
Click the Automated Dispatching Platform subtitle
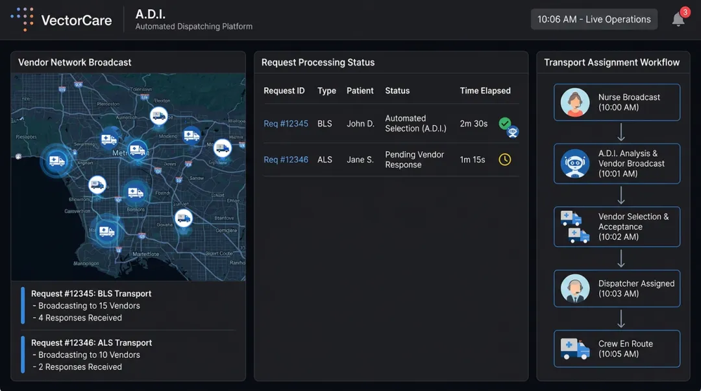click(x=193, y=27)
